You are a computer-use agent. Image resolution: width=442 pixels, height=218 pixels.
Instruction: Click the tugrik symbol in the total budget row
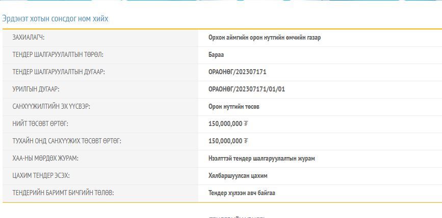(x=246, y=124)
